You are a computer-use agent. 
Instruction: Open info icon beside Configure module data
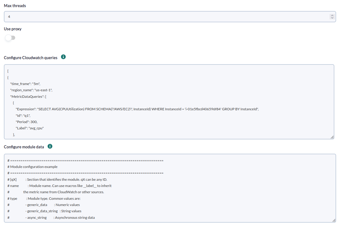click(50, 146)
